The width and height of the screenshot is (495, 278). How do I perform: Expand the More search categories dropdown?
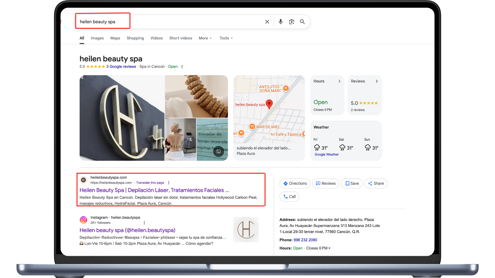tap(205, 38)
